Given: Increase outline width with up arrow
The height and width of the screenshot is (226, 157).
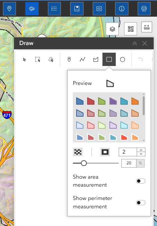Looking at the screenshot, I should coord(141,150).
